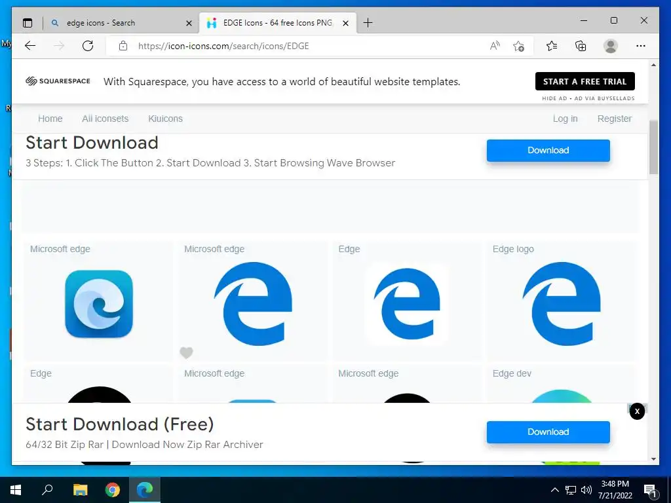Click bottom Download button for Zip Rar
Screen dimensions: 671x503
(x=548, y=432)
